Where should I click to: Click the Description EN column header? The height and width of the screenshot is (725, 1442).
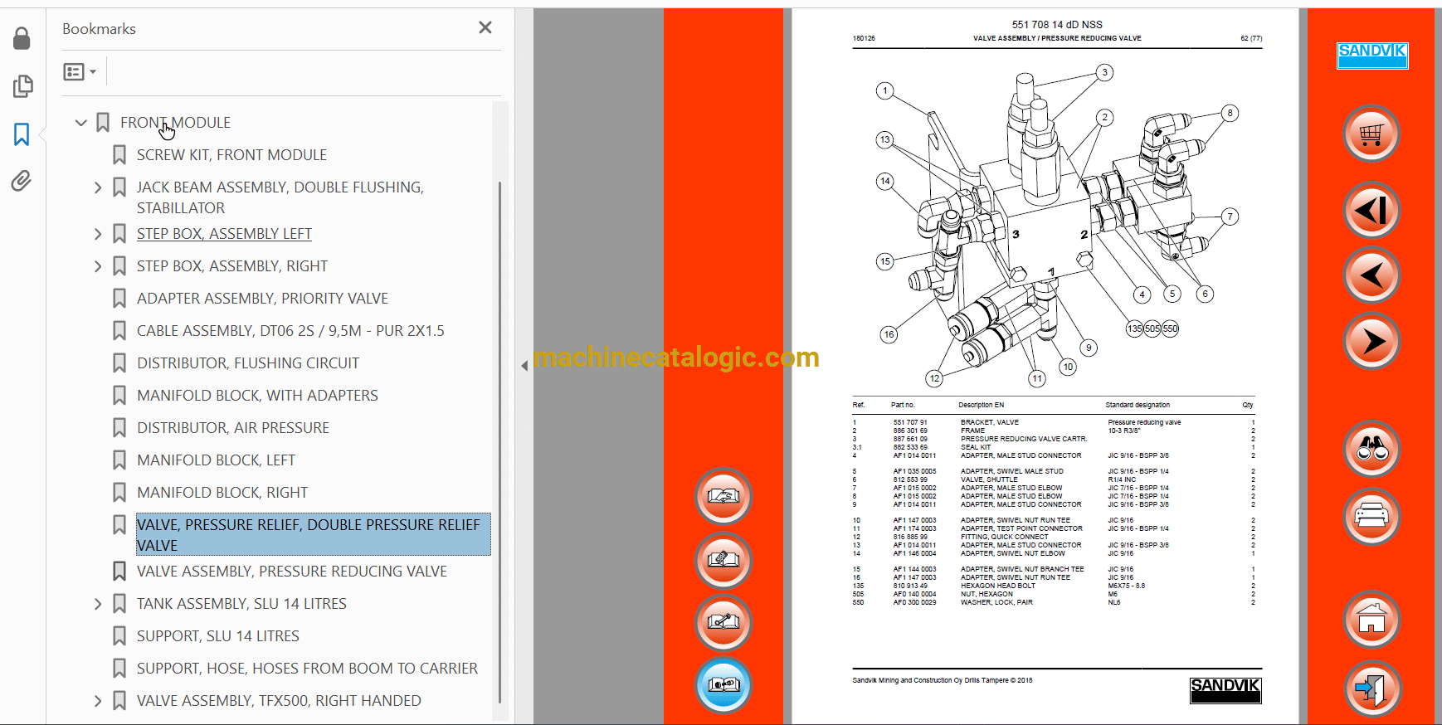981,405
